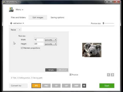This screenshot has width=123, height=92.
Task: Click the Convert to label
Action: click(x=16, y=86)
